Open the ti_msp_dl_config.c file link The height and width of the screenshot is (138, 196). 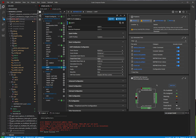(x=139, y=58)
